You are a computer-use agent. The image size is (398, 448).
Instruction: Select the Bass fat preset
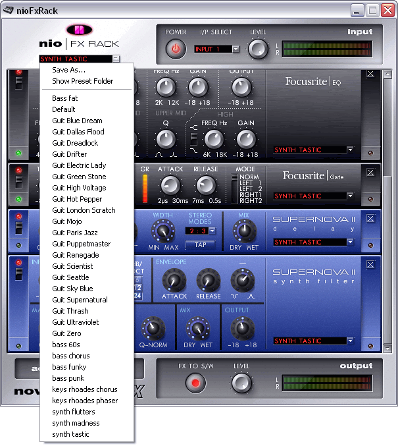(x=87, y=98)
